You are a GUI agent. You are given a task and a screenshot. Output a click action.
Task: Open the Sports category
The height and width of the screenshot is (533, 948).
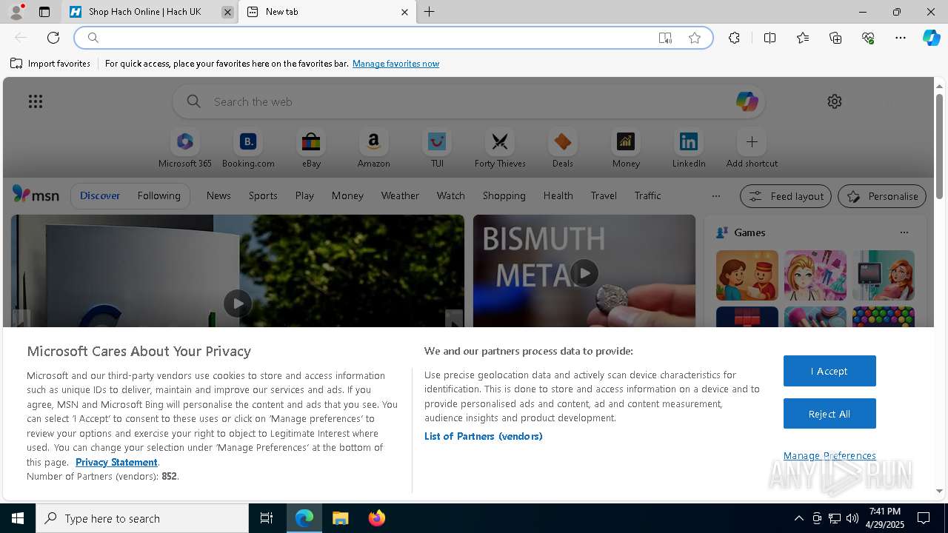tap(263, 195)
